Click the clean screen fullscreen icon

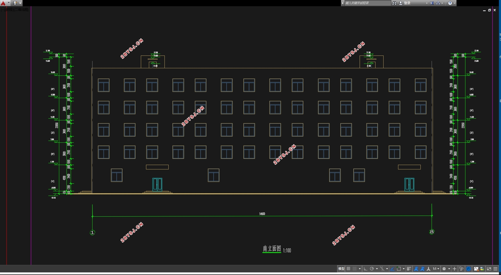(489, 269)
